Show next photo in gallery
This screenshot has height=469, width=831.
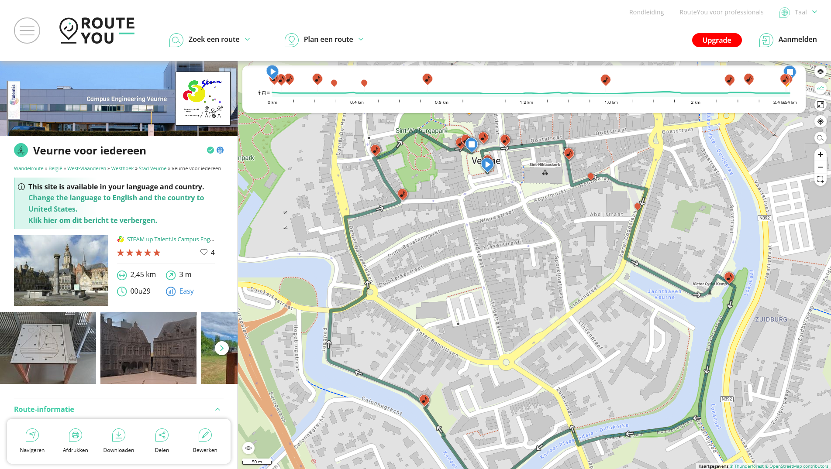pyautogui.click(x=222, y=348)
